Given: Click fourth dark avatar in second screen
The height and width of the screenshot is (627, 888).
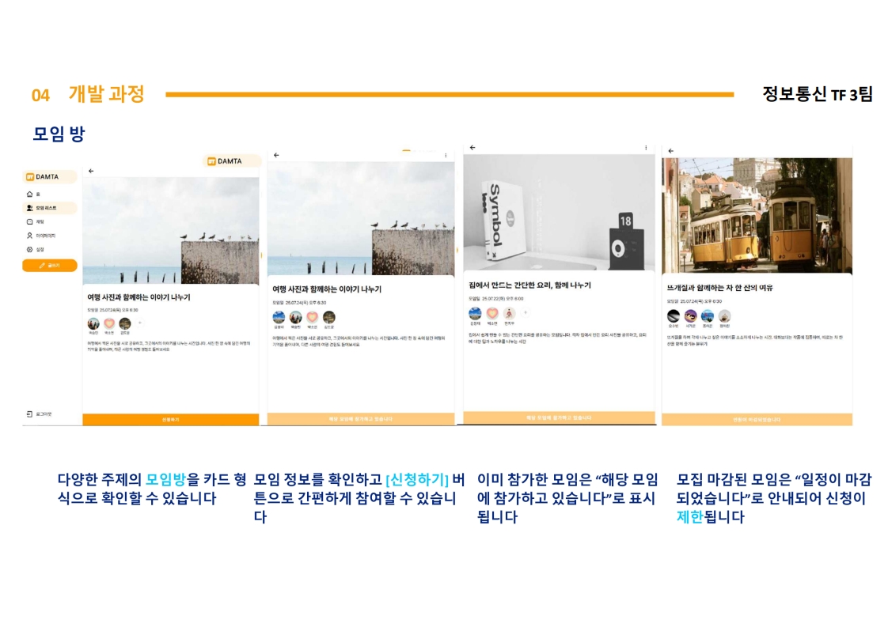Looking at the screenshot, I should coord(329,317).
